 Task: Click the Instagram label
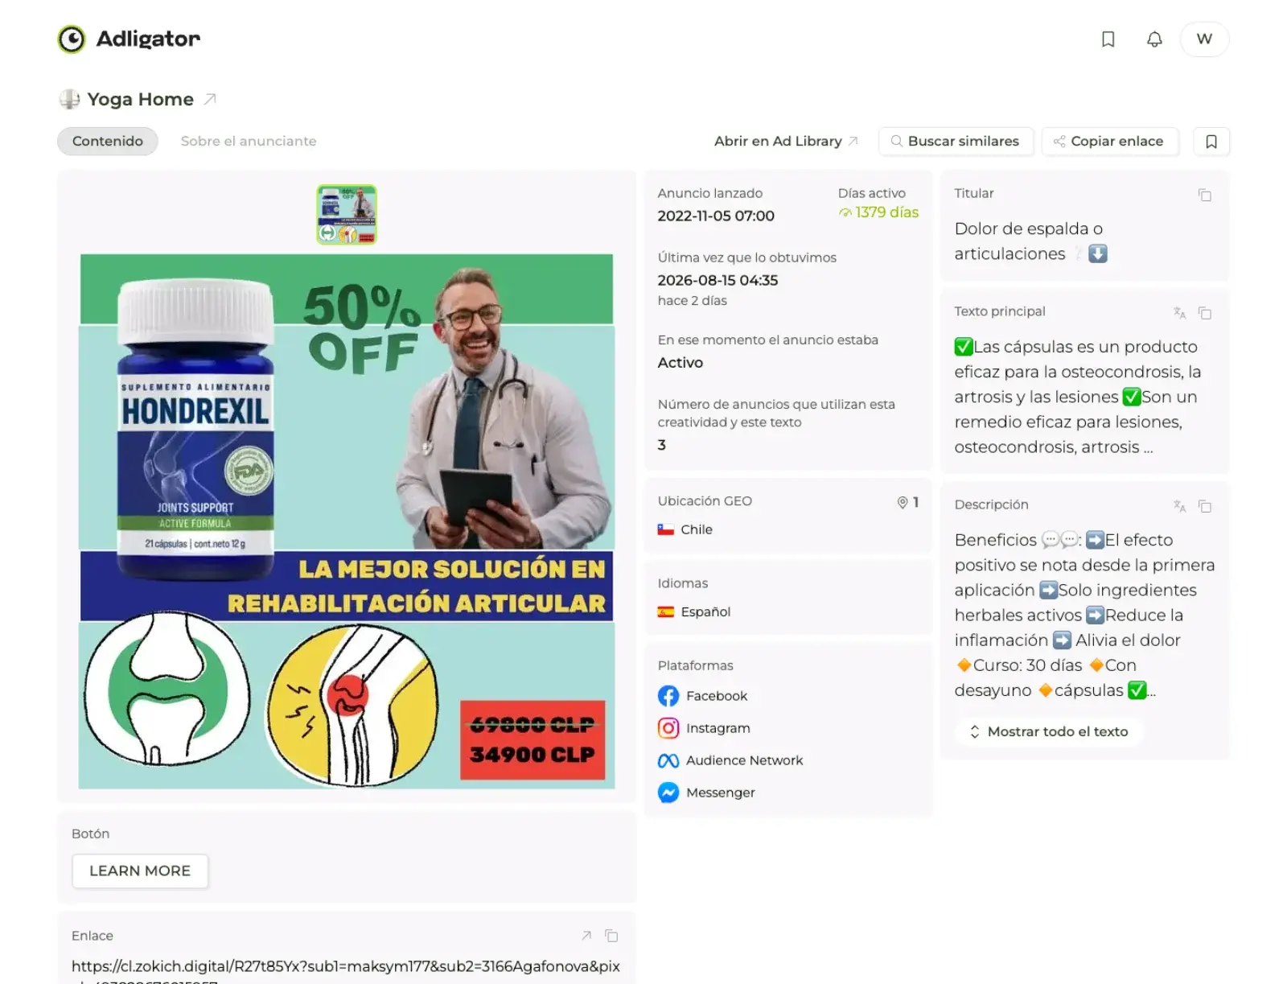718,728
